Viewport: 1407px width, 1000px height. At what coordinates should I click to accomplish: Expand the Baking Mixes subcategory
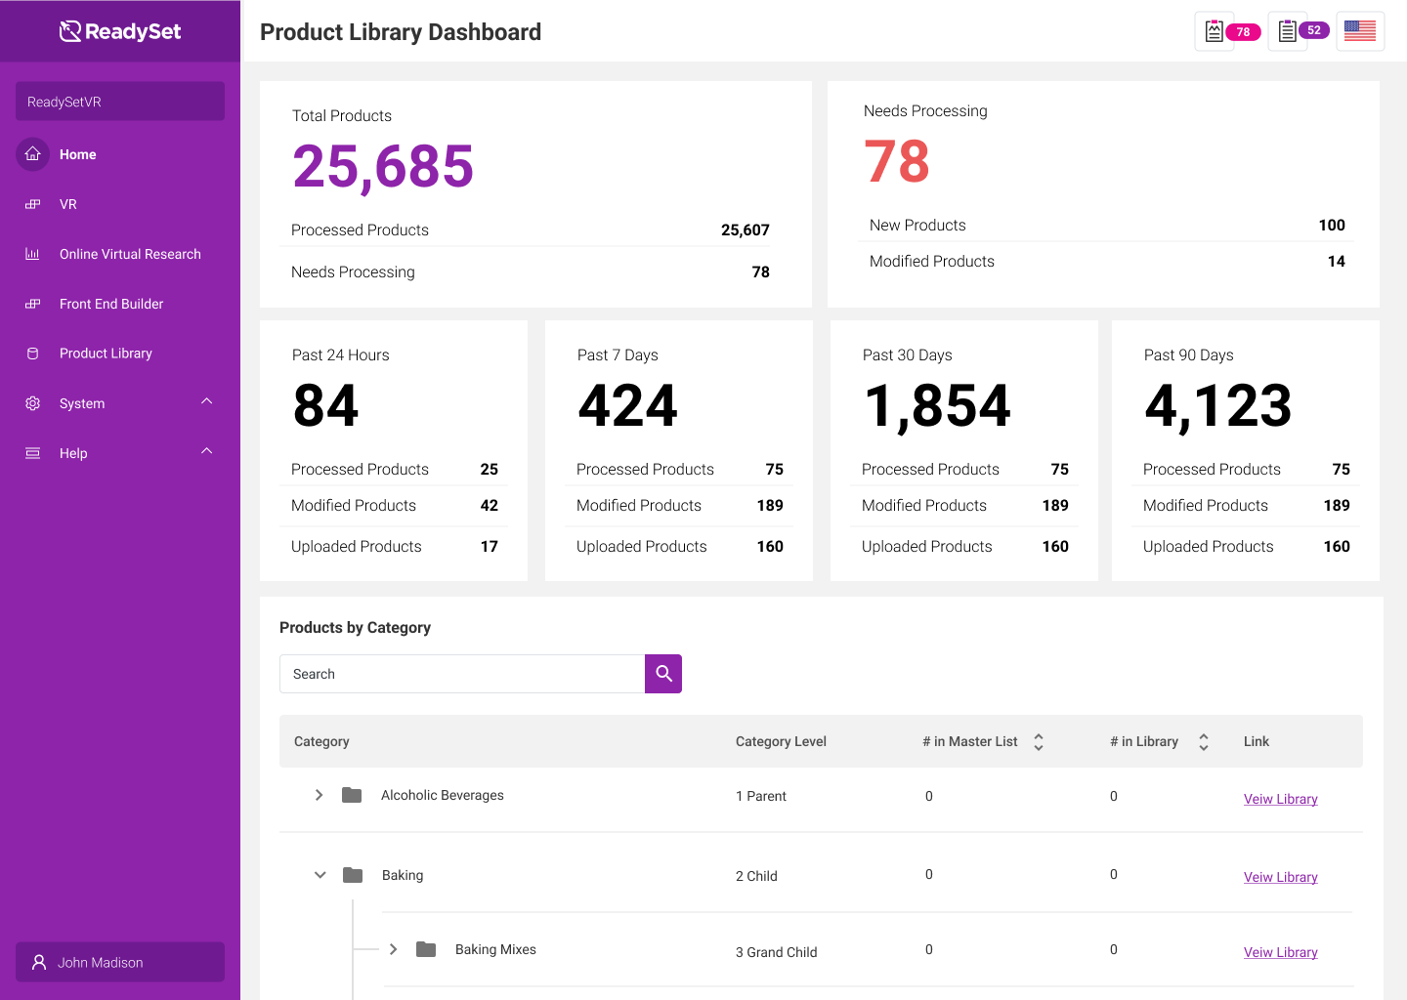point(393,949)
